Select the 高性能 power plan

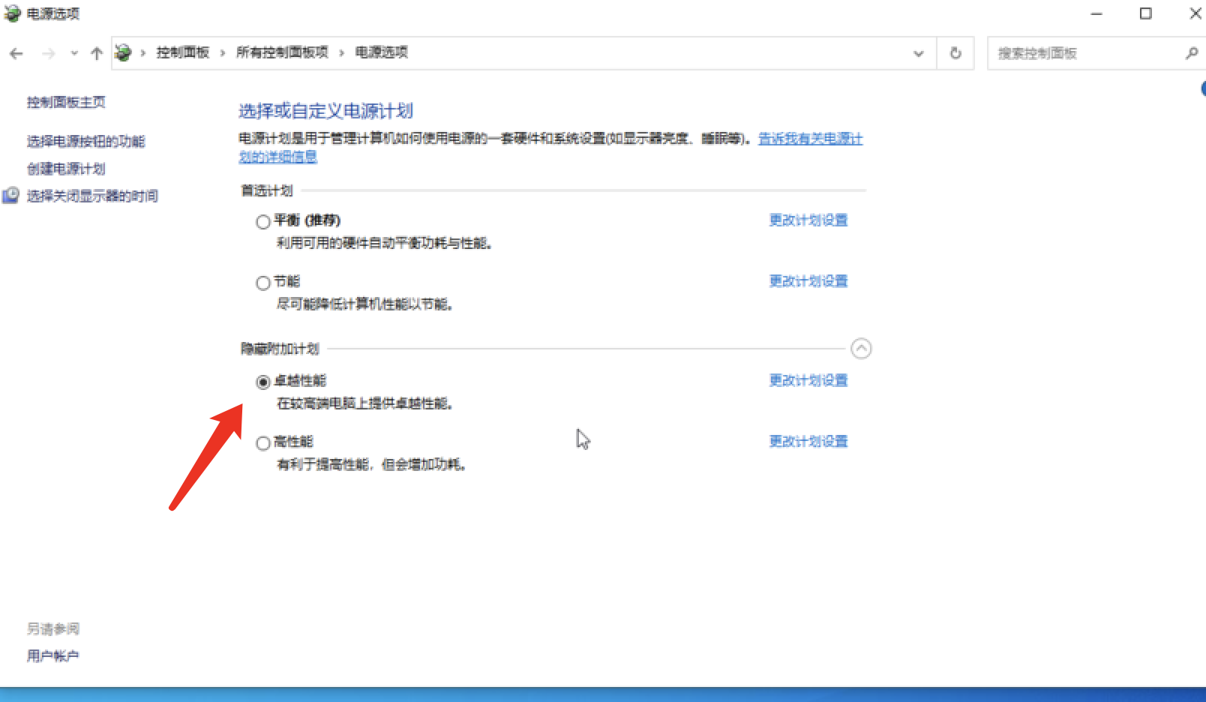[263, 443]
